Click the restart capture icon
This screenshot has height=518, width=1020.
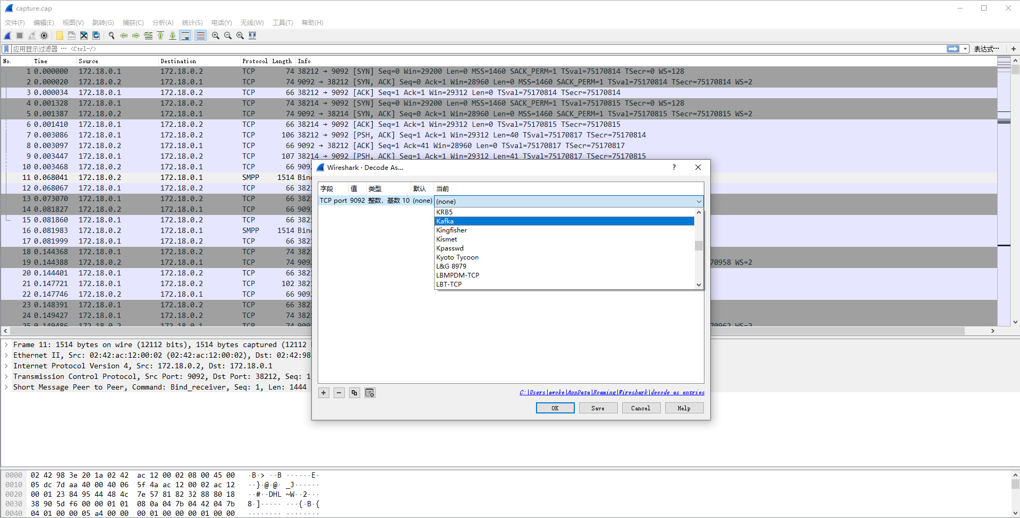32,36
